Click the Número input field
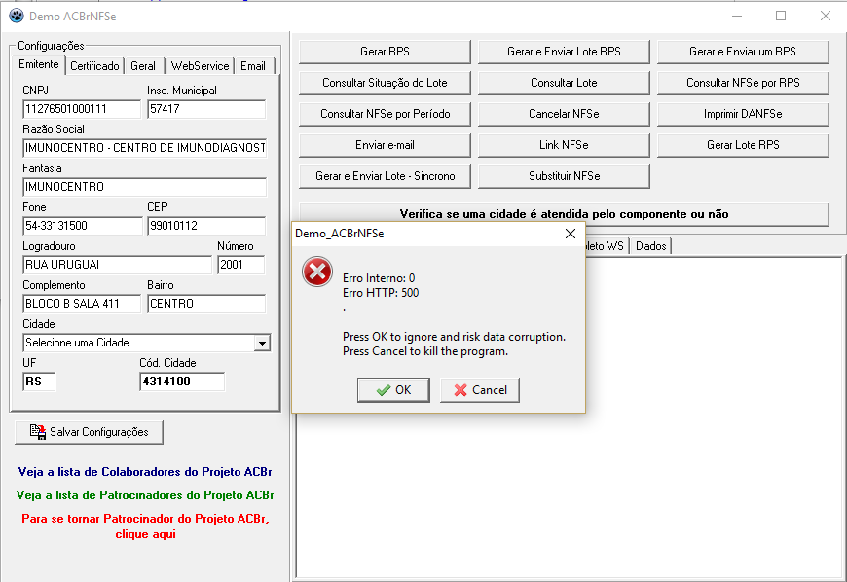 coord(240,265)
